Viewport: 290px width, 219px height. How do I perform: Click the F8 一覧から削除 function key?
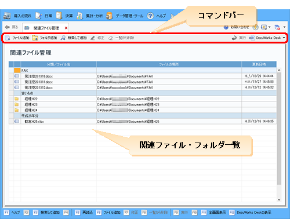click(x=155, y=213)
